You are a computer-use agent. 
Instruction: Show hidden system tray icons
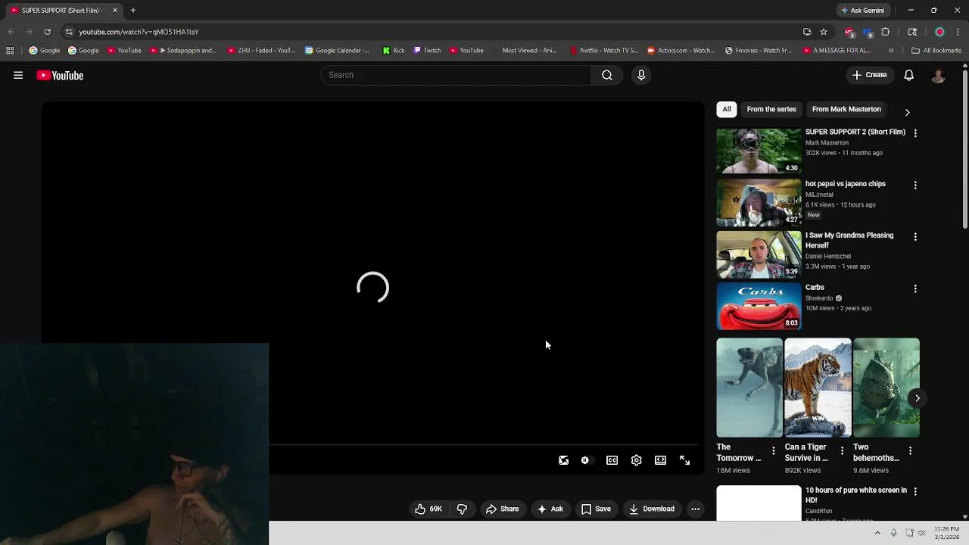pyautogui.click(x=877, y=533)
